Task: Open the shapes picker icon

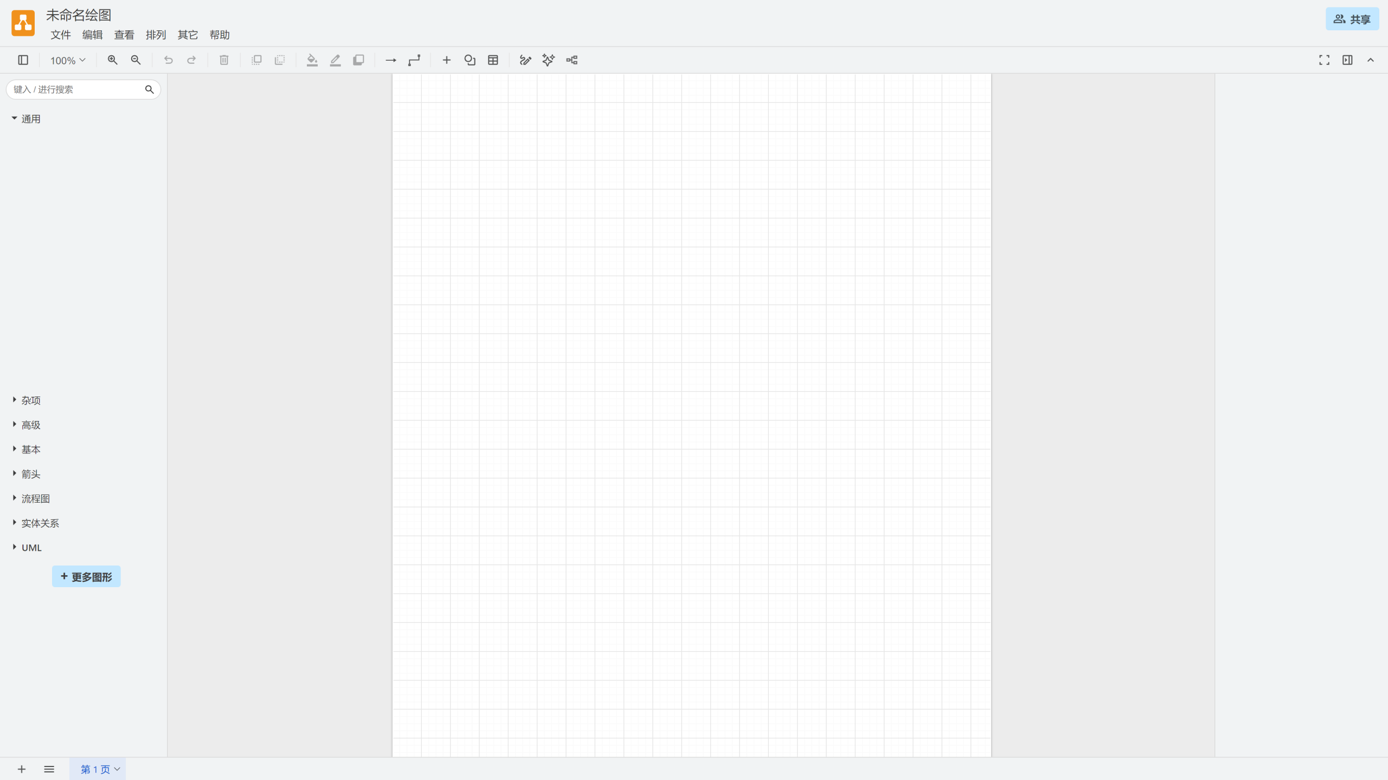Action: coord(470,60)
